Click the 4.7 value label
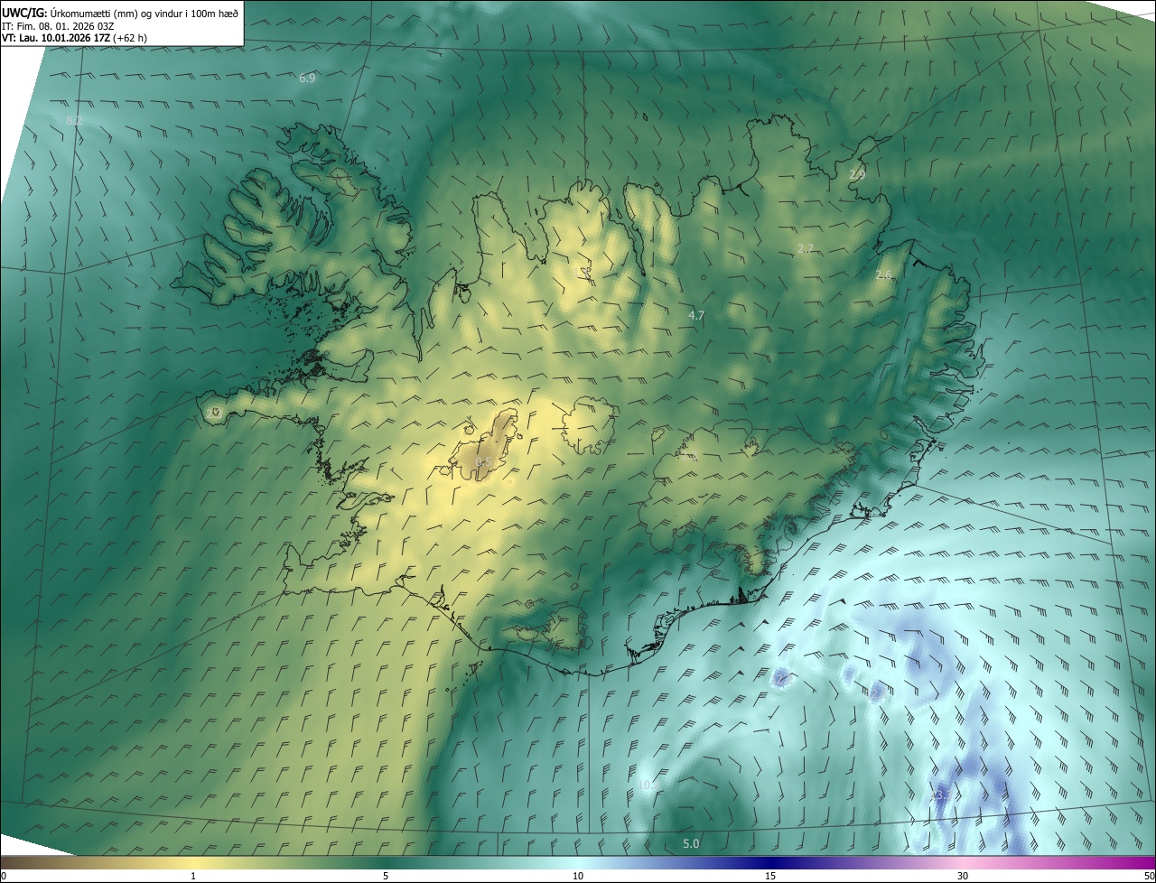1156x883 pixels. (695, 316)
